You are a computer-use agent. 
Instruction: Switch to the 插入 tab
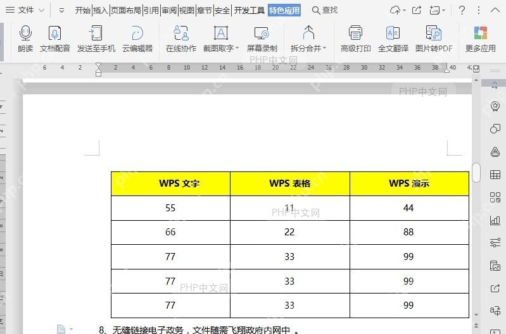[x=100, y=11]
